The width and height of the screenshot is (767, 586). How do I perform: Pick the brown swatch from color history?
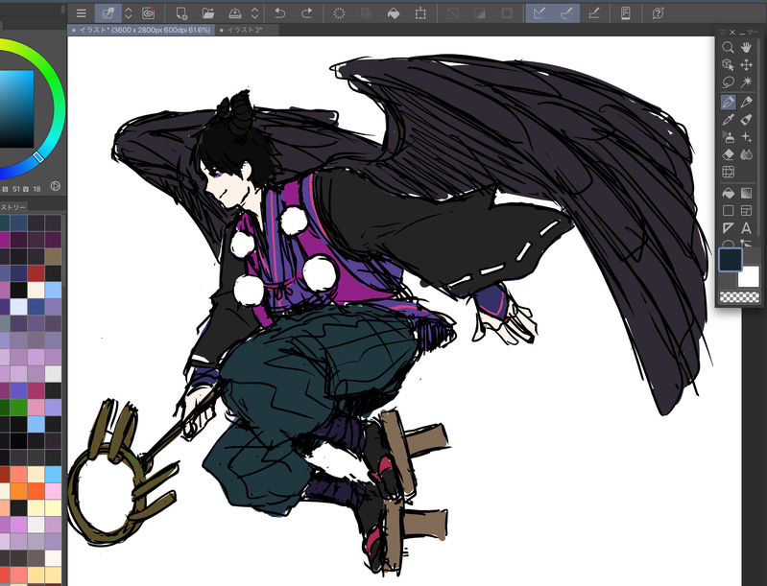click(53, 256)
